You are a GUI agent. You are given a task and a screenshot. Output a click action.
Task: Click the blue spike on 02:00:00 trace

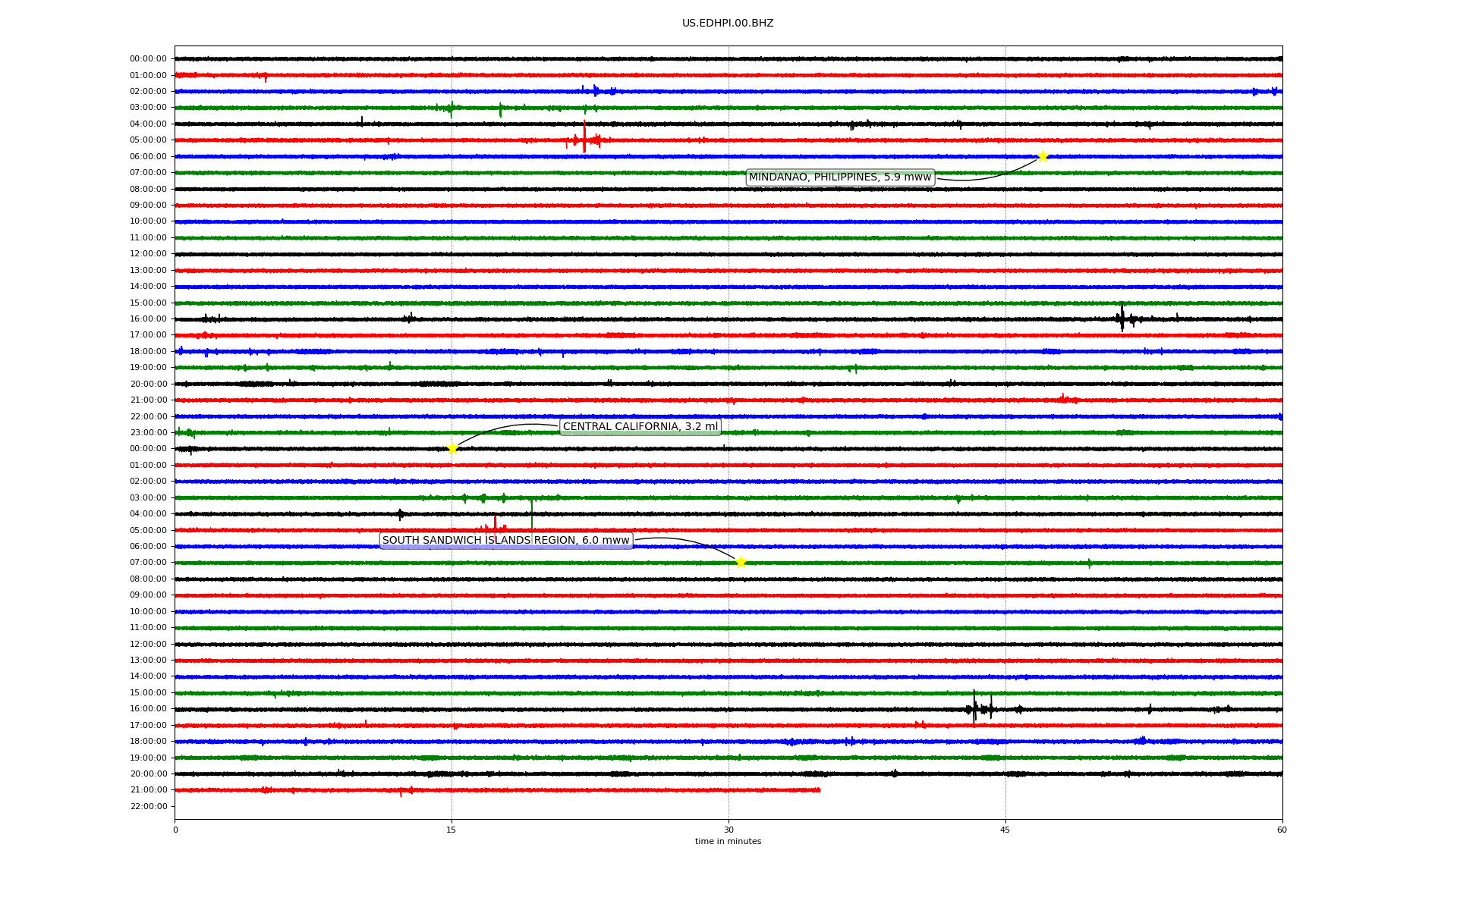pyautogui.click(x=595, y=90)
